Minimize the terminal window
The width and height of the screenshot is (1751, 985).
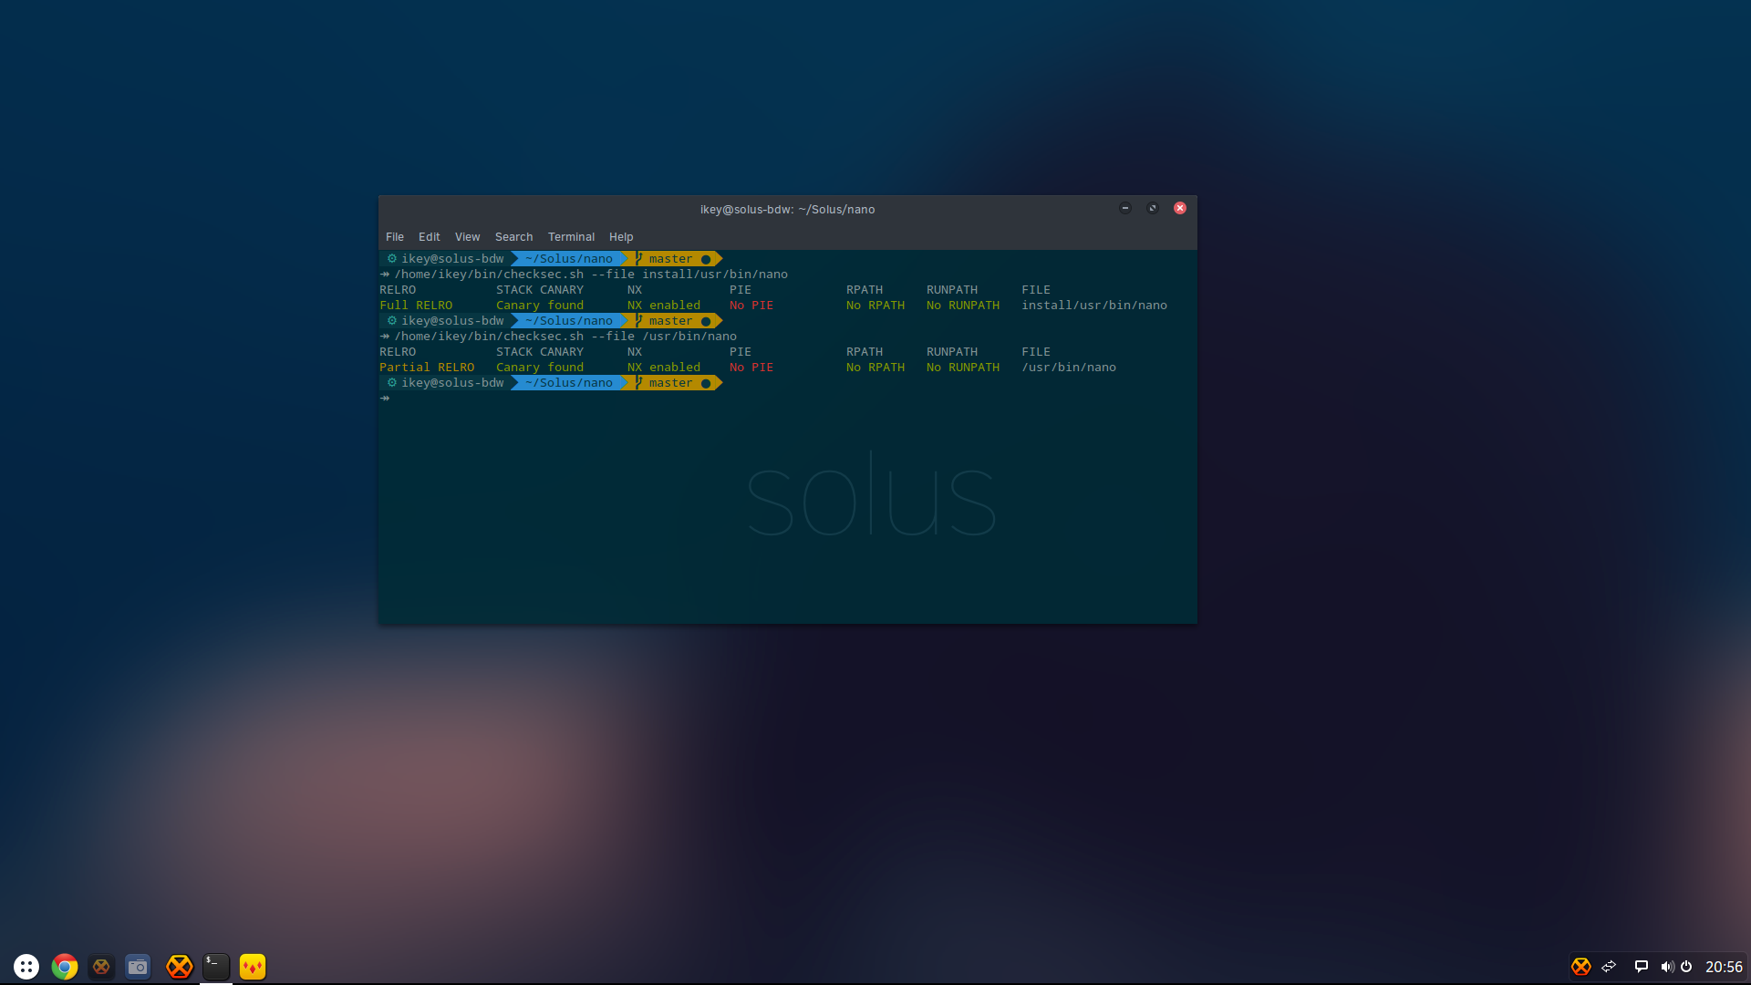1125,208
